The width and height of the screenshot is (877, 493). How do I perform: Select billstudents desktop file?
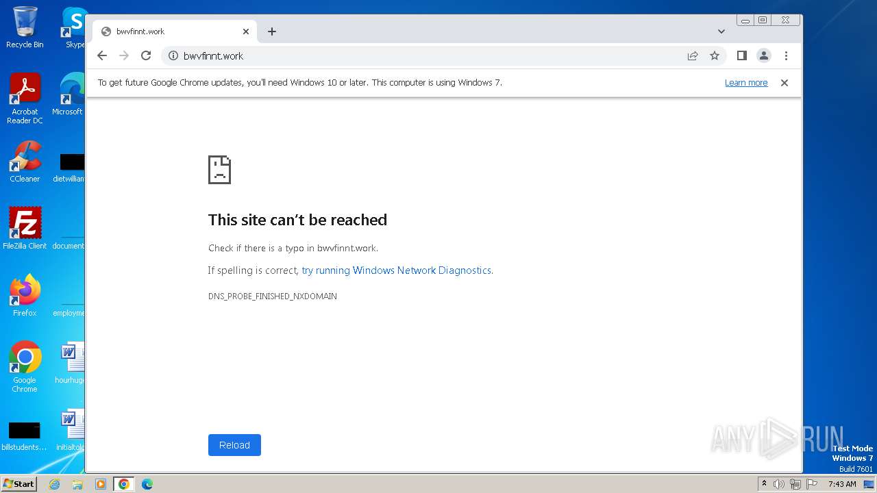coord(25,435)
